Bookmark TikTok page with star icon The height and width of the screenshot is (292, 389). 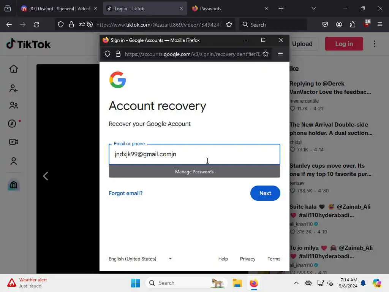point(229,25)
